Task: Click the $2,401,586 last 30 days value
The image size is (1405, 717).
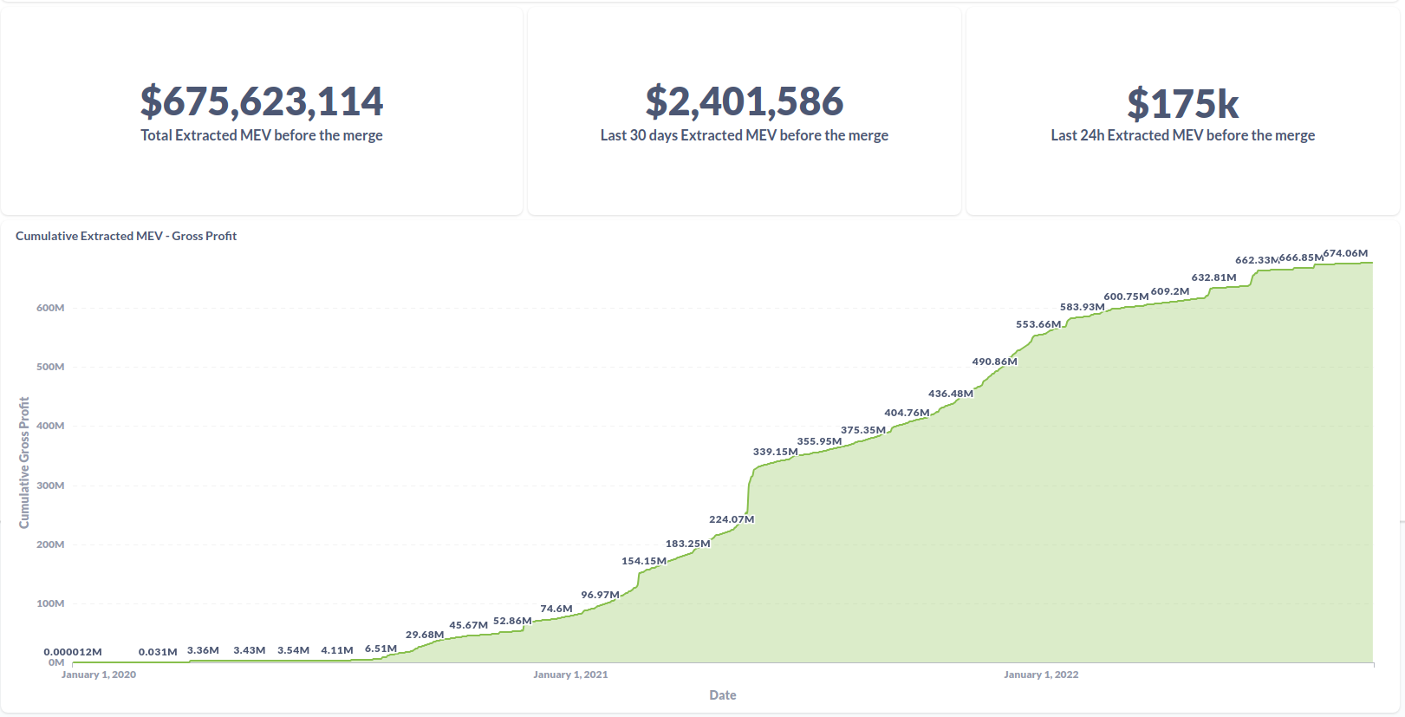Action: pos(744,102)
